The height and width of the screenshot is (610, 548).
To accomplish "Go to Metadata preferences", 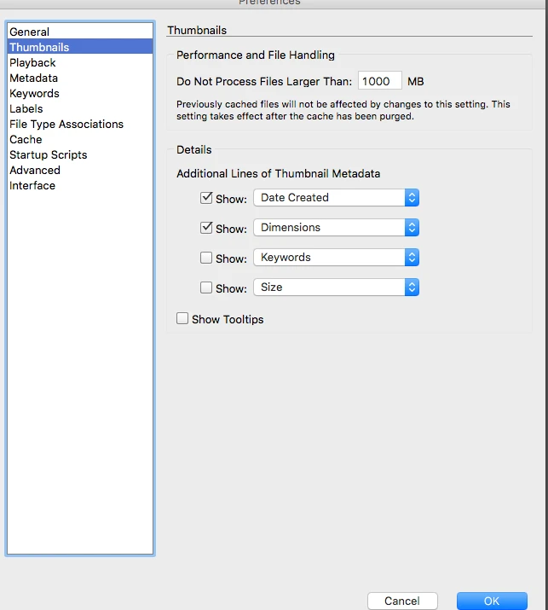I will pyautogui.click(x=34, y=78).
